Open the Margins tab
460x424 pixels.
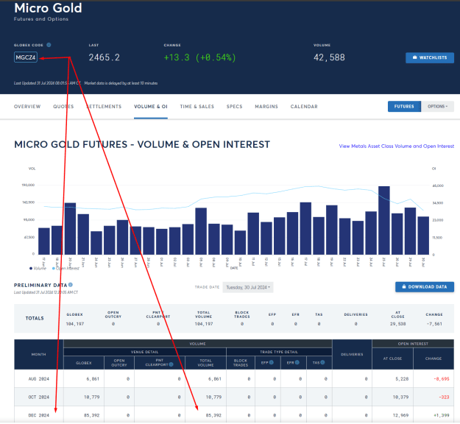[266, 107]
